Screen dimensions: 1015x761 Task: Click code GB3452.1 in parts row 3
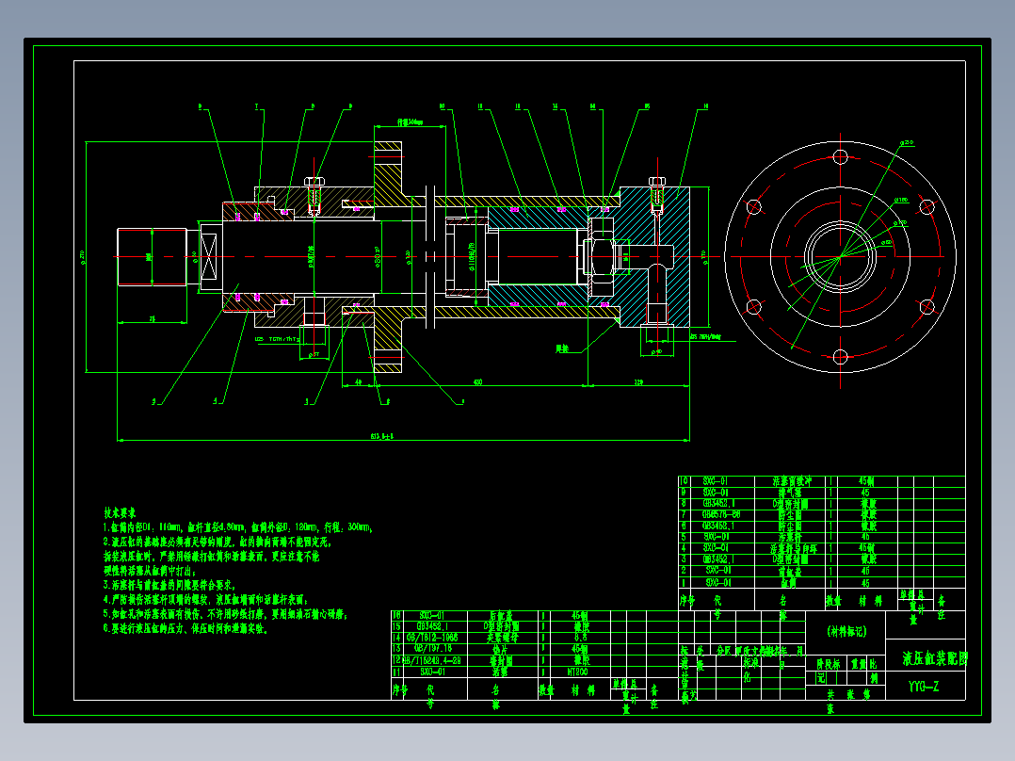[718, 559]
